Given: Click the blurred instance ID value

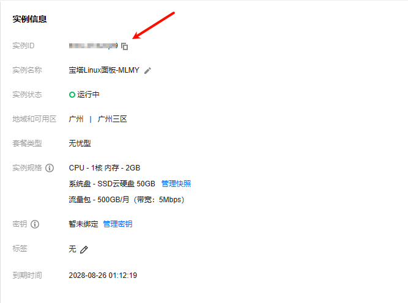Looking at the screenshot, I should [93, 46].
